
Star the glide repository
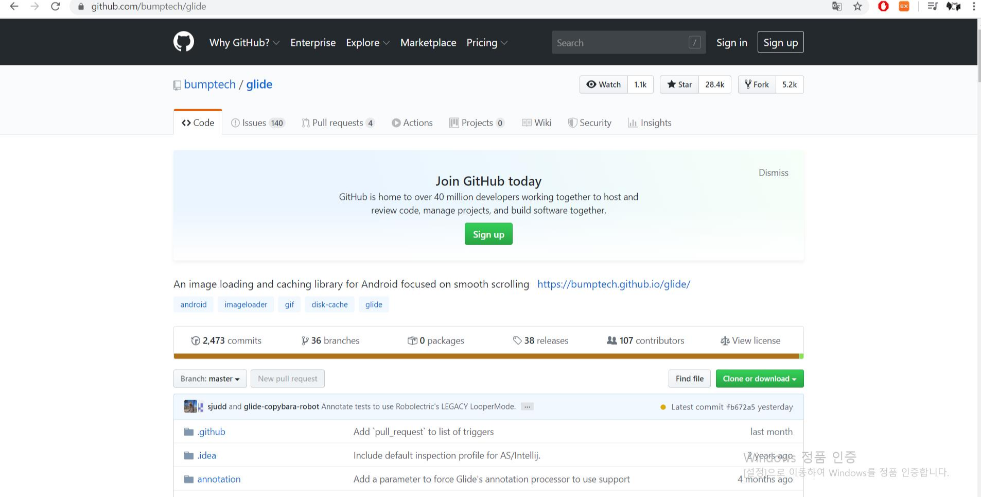click(x=679, y=84)
